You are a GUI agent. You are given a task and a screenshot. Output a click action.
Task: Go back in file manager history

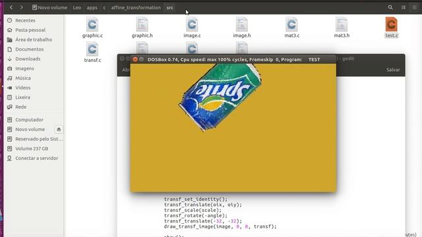click(11, 7)
